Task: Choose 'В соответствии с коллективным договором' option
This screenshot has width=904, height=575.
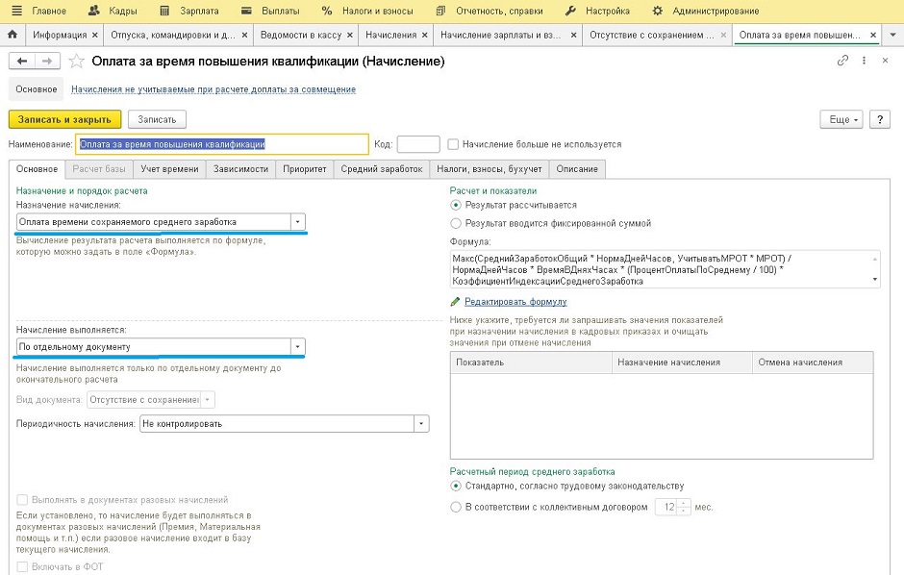Action: pos(456,507)
